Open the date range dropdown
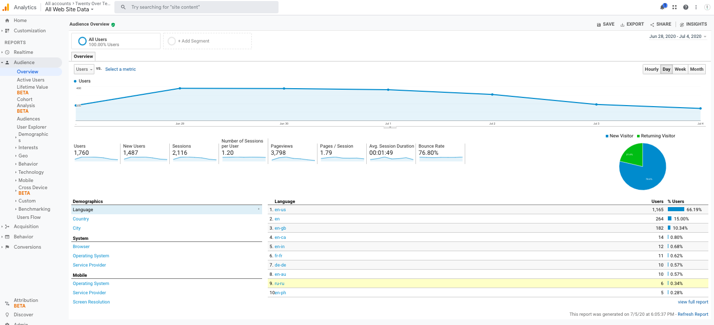This screenshot has width=714, height=325. 678,36
